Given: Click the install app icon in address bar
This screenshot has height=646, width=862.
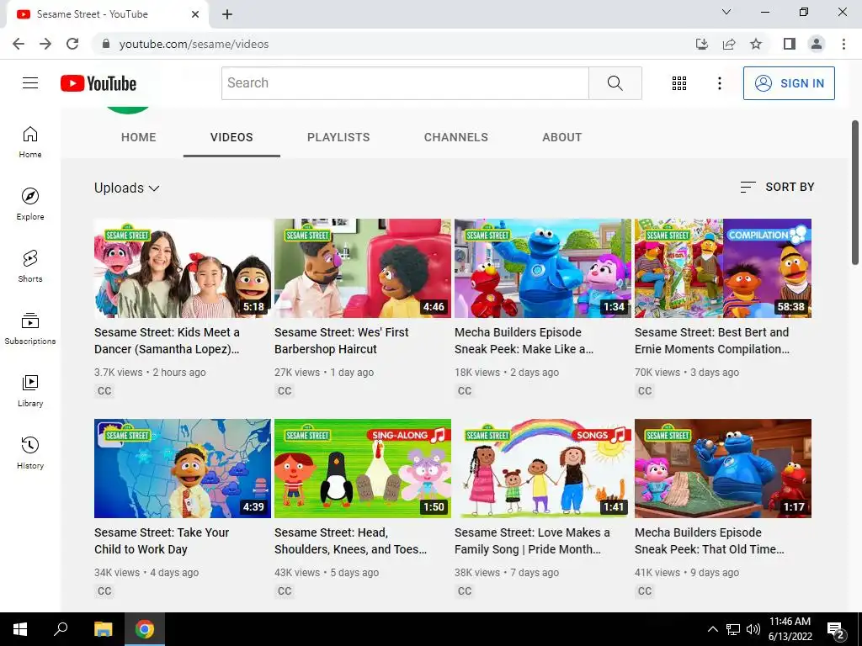Looking at the screenshot, I should (702, 44).
